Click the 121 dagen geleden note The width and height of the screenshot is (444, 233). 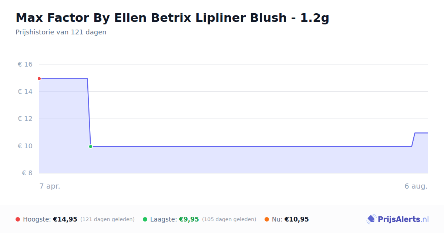(x=107, y=219)
